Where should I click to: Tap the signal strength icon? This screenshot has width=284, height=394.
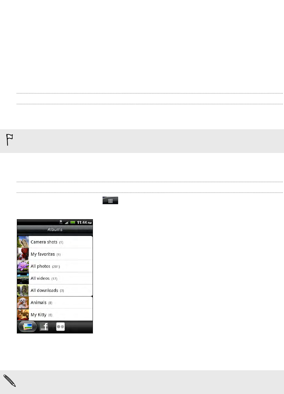click(x=66, y=222)
